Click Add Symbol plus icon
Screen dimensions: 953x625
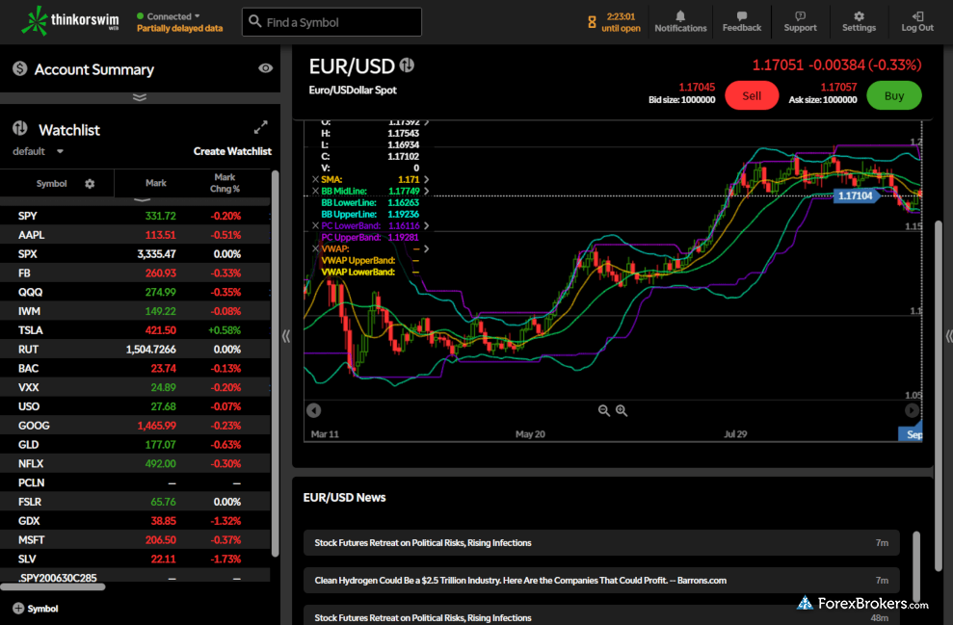coord(18,608)
